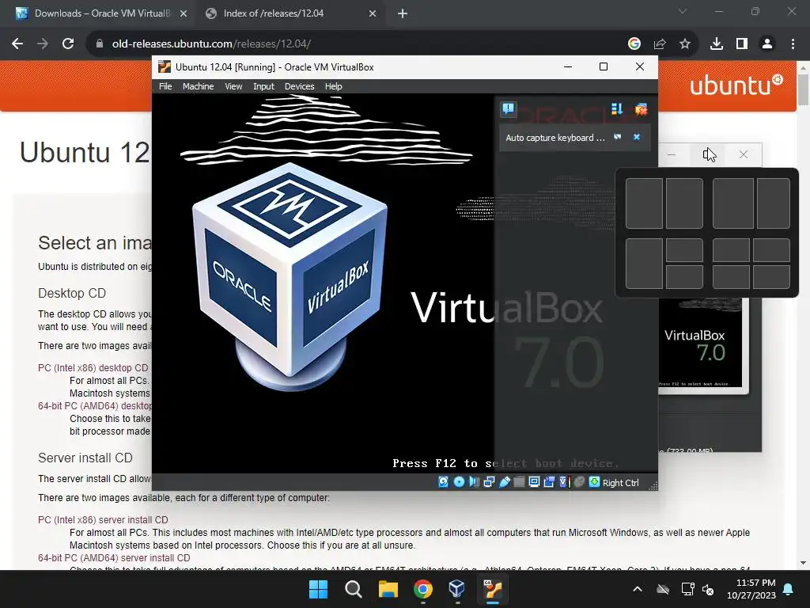810x608 pixels.
Task: Close the Downloads Oracle VM VirtualBox tab
Action: (x=184, y=13)
